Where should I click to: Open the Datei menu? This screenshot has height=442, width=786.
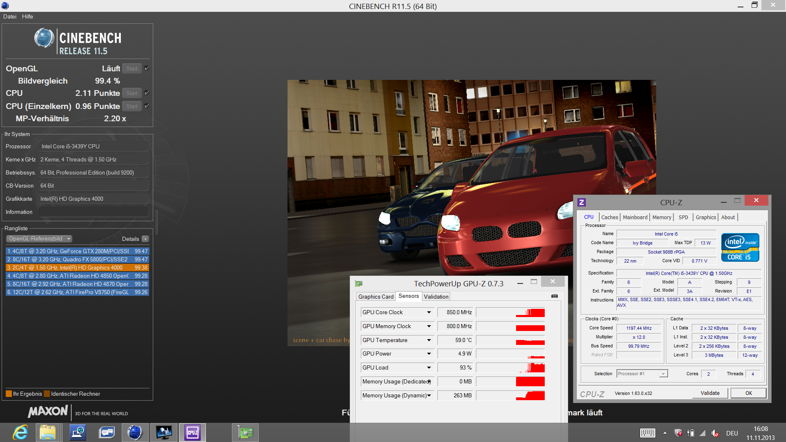[10, 16]
